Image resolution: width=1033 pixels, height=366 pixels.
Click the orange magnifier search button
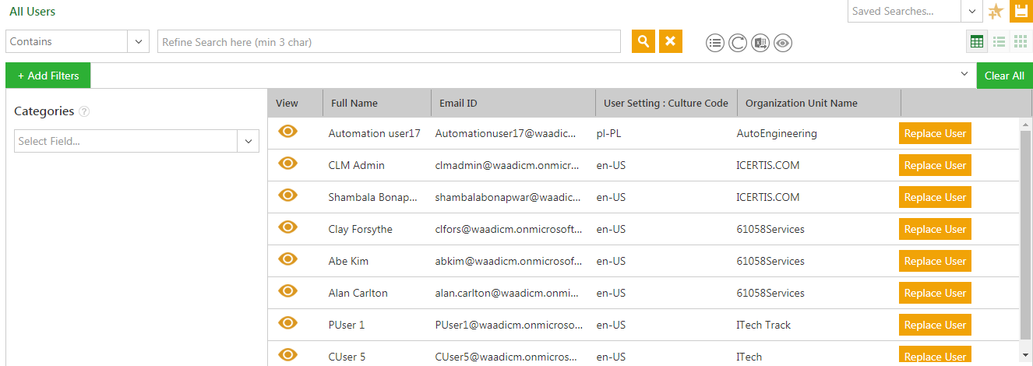[x=643, y=41]
